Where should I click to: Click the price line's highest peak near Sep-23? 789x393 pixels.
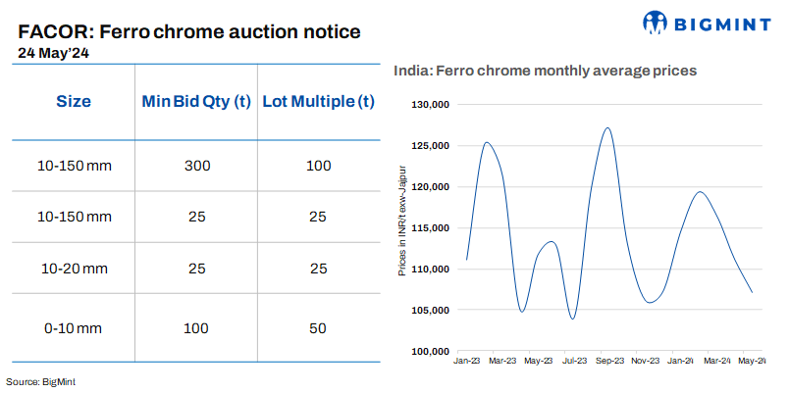[x=608, y=127]
